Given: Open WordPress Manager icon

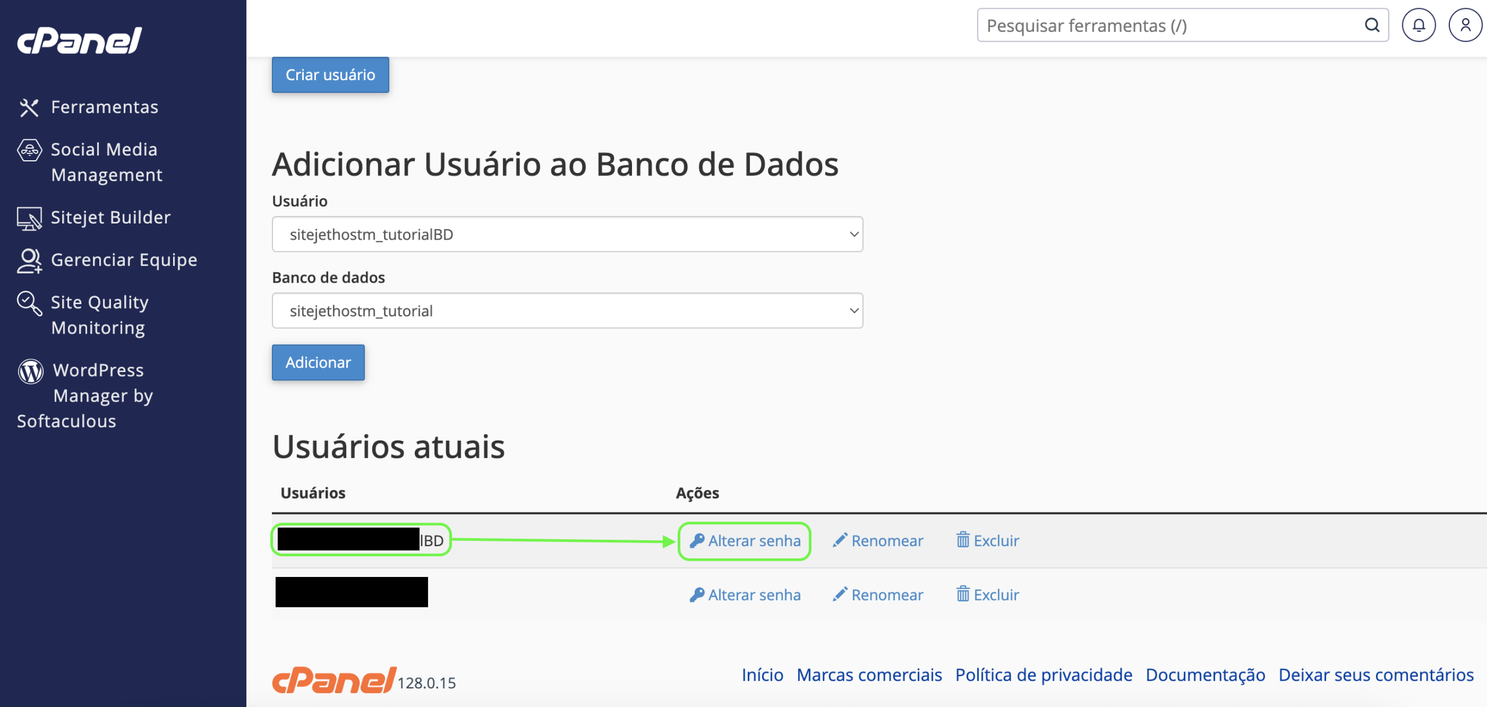Looking at the screenshot, I should pyautogui.click(x=30, y=371).
